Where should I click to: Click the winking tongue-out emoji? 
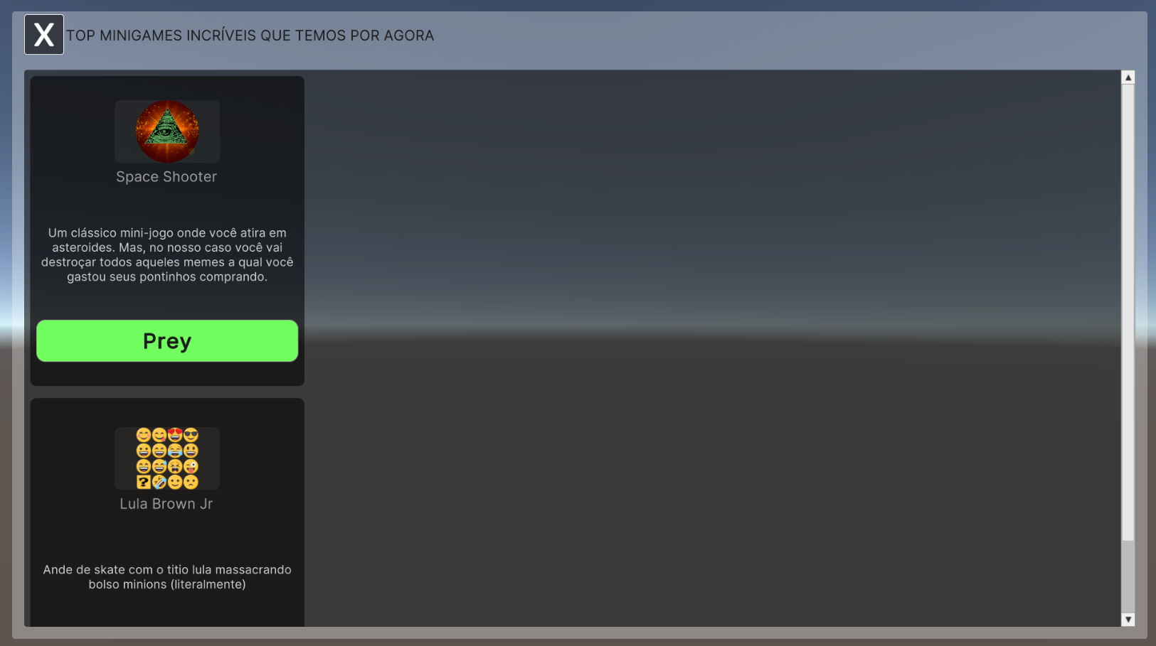tap(191, 467)
